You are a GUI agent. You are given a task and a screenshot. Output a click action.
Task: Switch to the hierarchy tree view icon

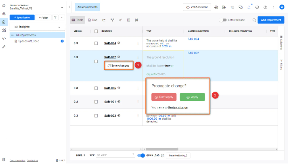pyautogui.click(x=112, y=20)
